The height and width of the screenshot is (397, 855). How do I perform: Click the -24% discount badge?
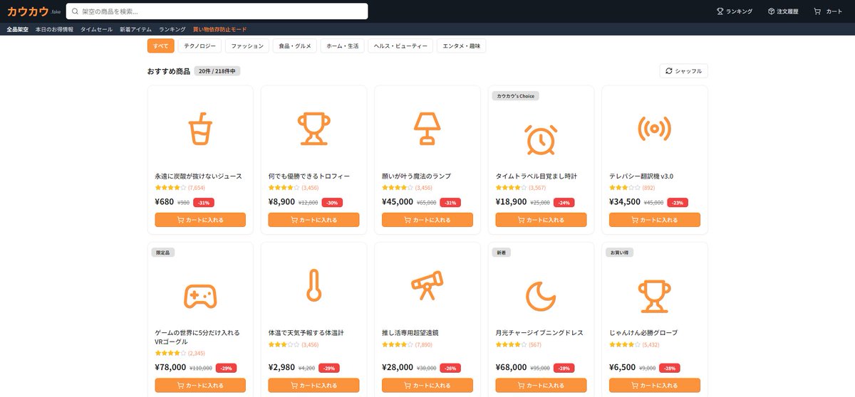[564, 203]
